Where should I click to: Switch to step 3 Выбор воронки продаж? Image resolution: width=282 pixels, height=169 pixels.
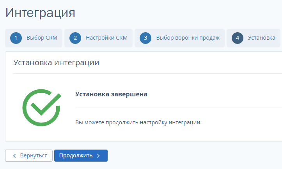[x=179, y=38]
